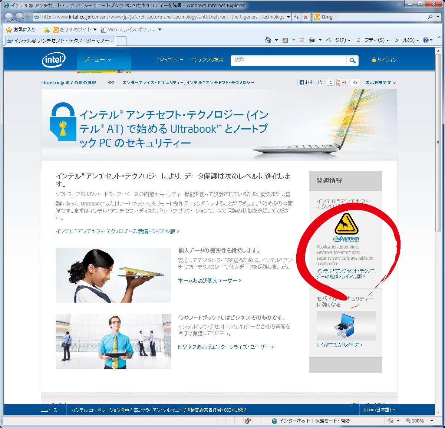Click the RSS feeds icon

[285, 40]
